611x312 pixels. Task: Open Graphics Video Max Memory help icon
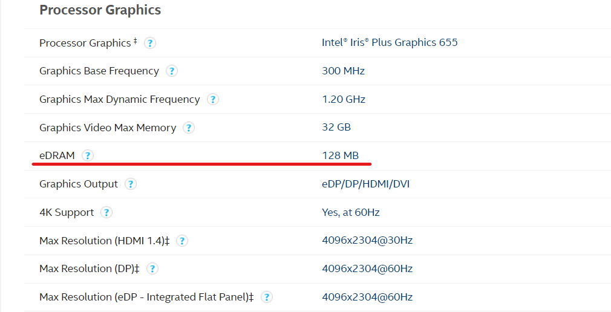189,128
